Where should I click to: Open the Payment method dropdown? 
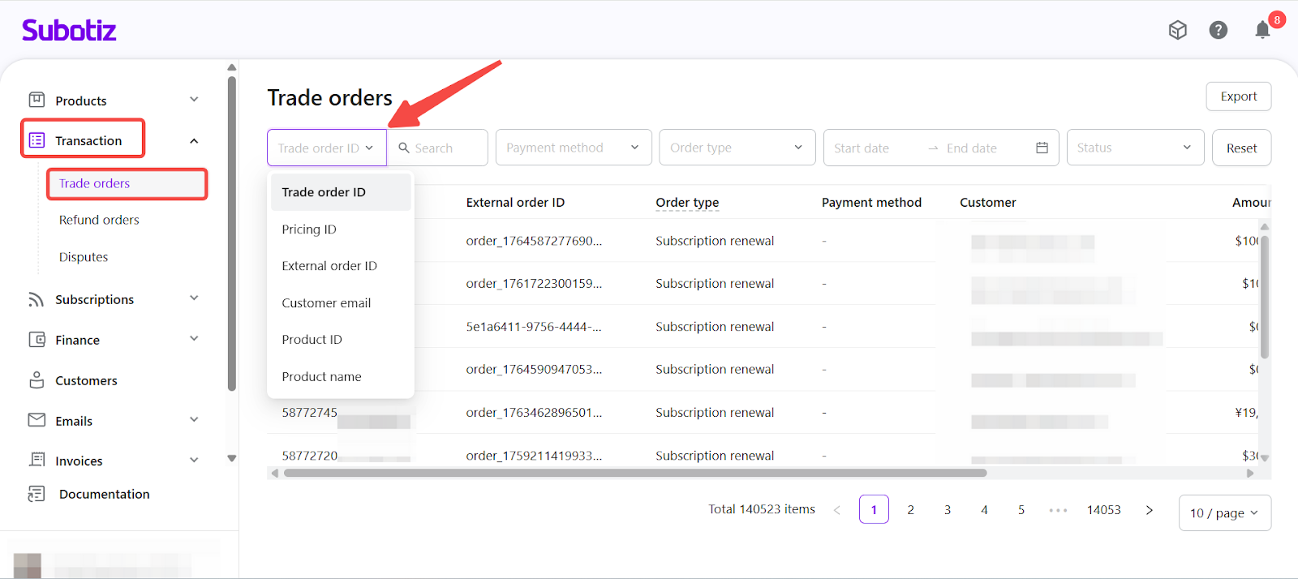pyautogui.click(x=573, y=148)
